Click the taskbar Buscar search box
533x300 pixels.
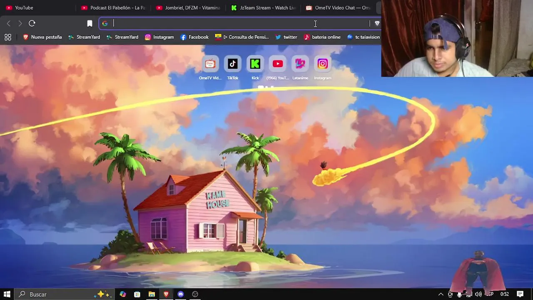click(x=65, y=294)
